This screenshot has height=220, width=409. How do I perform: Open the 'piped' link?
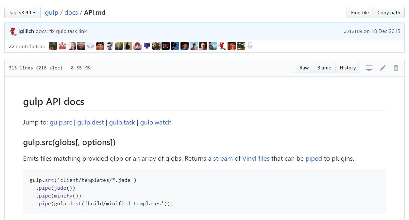pyautogui.click(x=314, y=159)
